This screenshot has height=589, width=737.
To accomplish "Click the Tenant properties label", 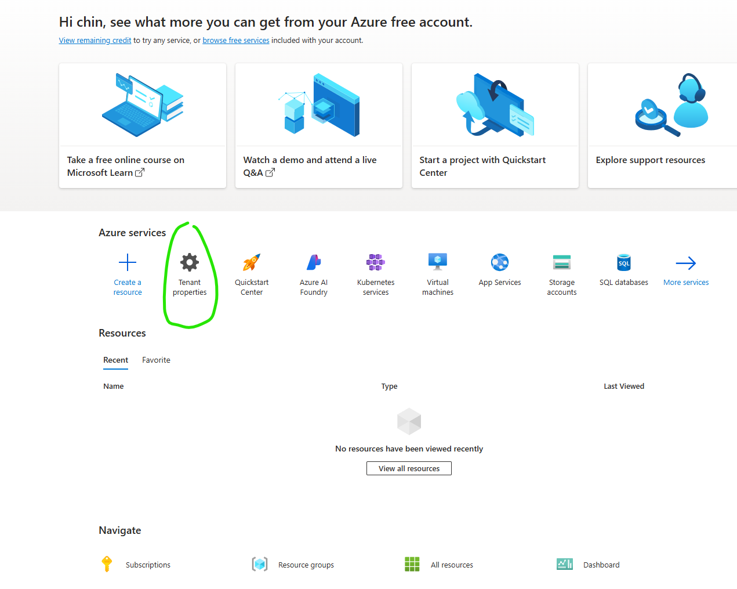I will point(190,287).
